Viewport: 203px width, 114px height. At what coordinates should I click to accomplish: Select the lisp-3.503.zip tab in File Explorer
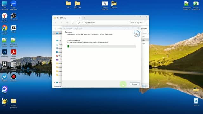point(67,18)
